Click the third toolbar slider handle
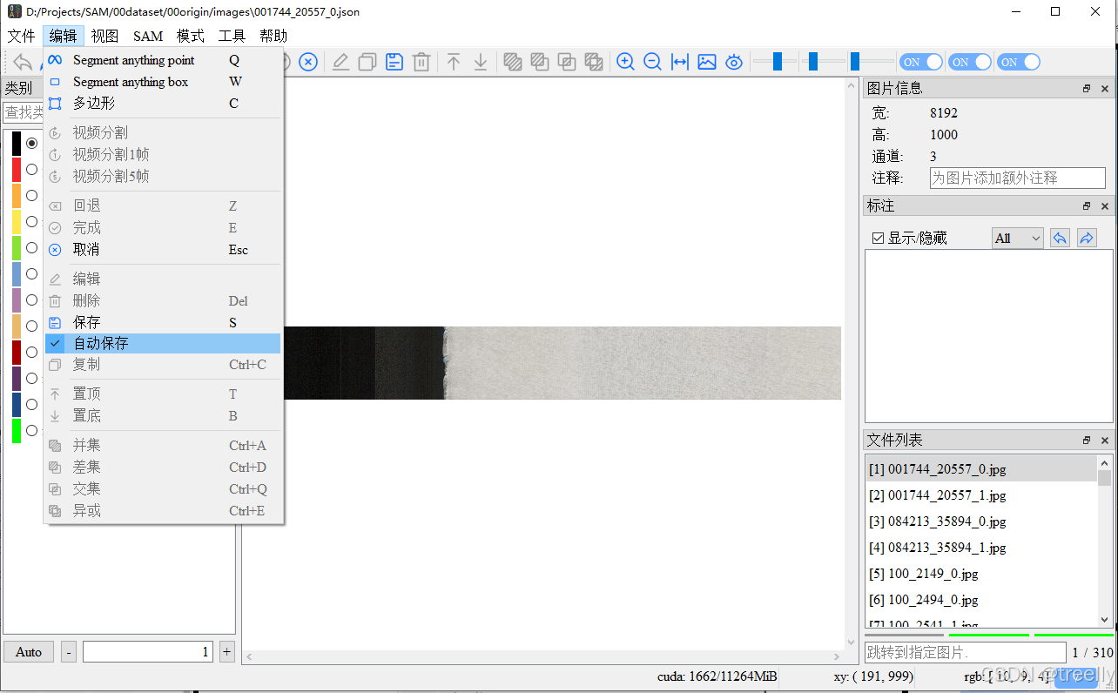The height and width of the screenshot is (693, 1118). [855, 61]
